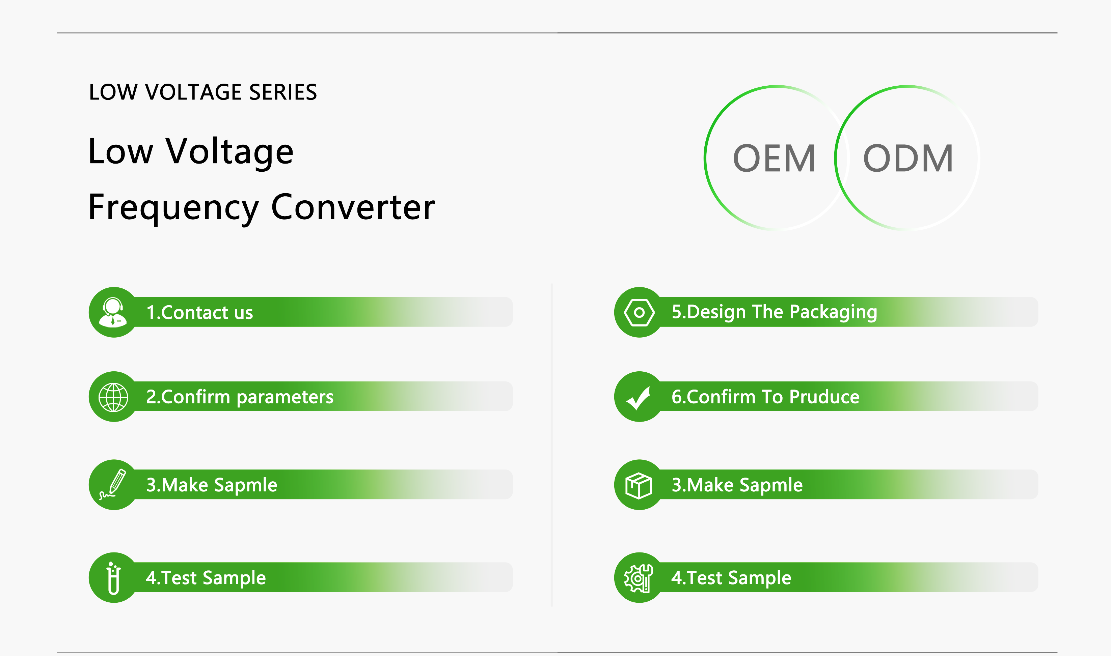Open the 6.Confirm To Pruduce step
This screenshot has width=1111, height=656.
coord(826,397)
